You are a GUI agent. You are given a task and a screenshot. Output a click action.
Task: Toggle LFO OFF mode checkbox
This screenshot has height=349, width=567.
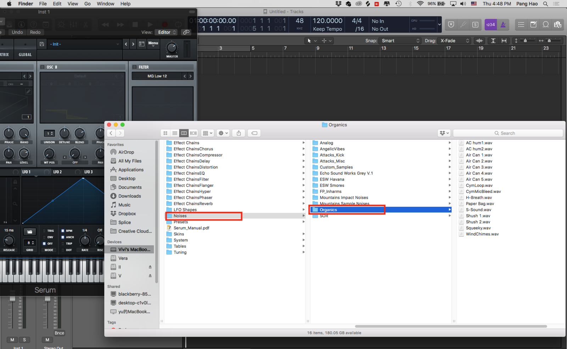coord(44,244)
